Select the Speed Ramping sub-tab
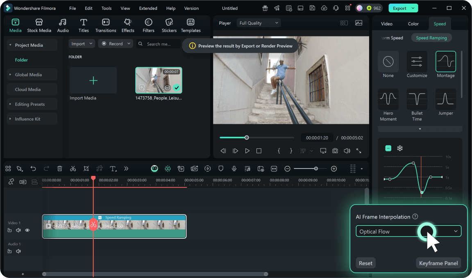 (x=431, y=38)
